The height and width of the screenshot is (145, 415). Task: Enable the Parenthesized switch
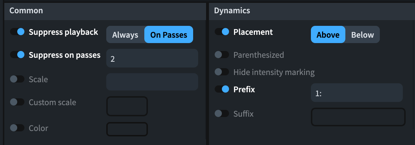[222, 55]
